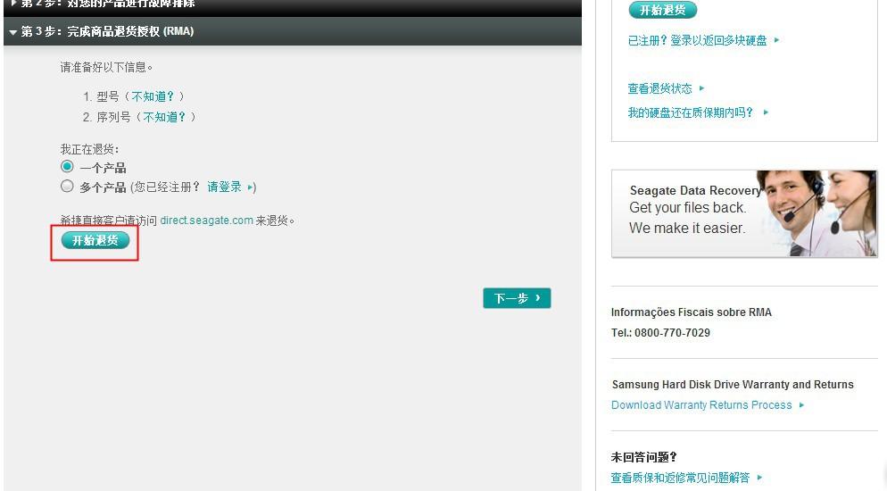Click the 下一步 next step button
The width and height of the screenshot is (887, 491).
(x=517, y=298)
